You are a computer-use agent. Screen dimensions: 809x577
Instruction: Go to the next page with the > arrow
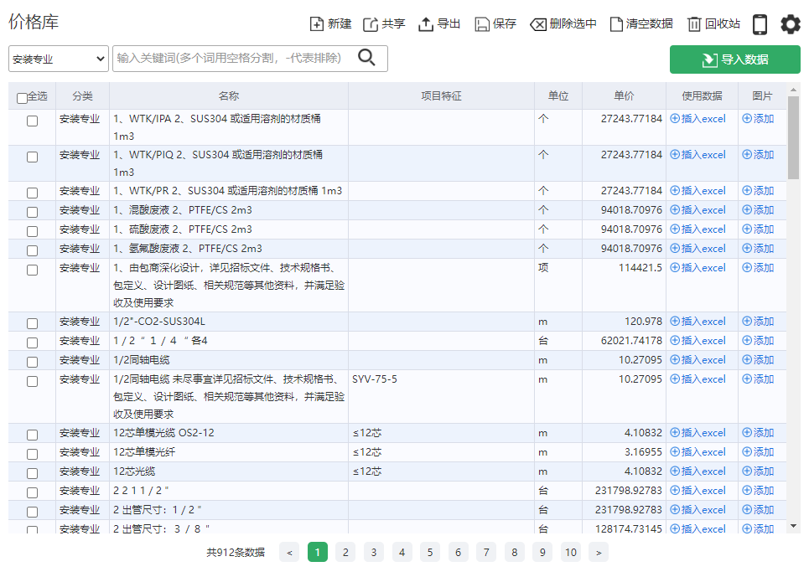598,552
